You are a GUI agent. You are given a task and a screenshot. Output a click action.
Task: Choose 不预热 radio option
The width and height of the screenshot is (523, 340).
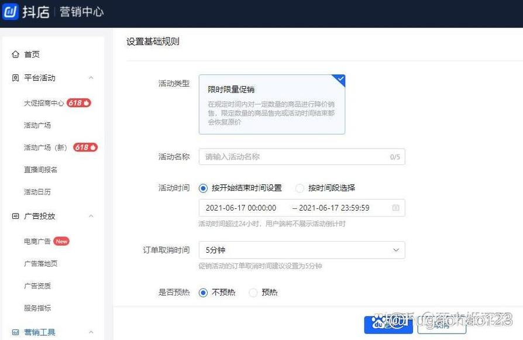point(203,293)
